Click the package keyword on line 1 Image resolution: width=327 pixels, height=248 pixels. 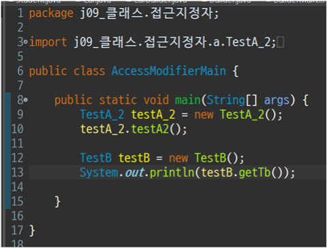(x=51, y=13)
